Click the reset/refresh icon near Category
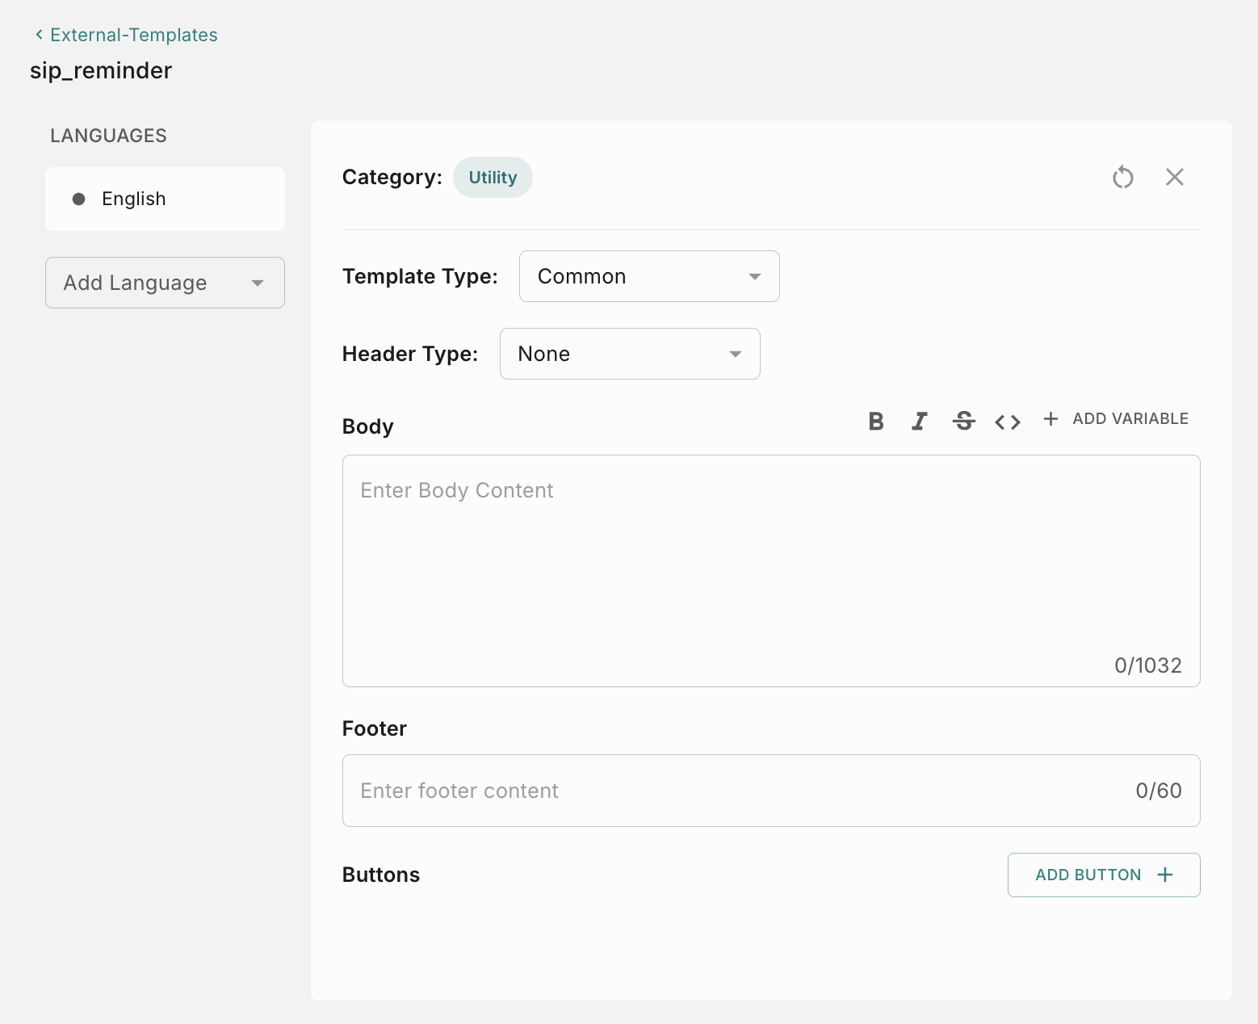This screenshot has width=1258, height=1024. click(x=1123, y=177)
